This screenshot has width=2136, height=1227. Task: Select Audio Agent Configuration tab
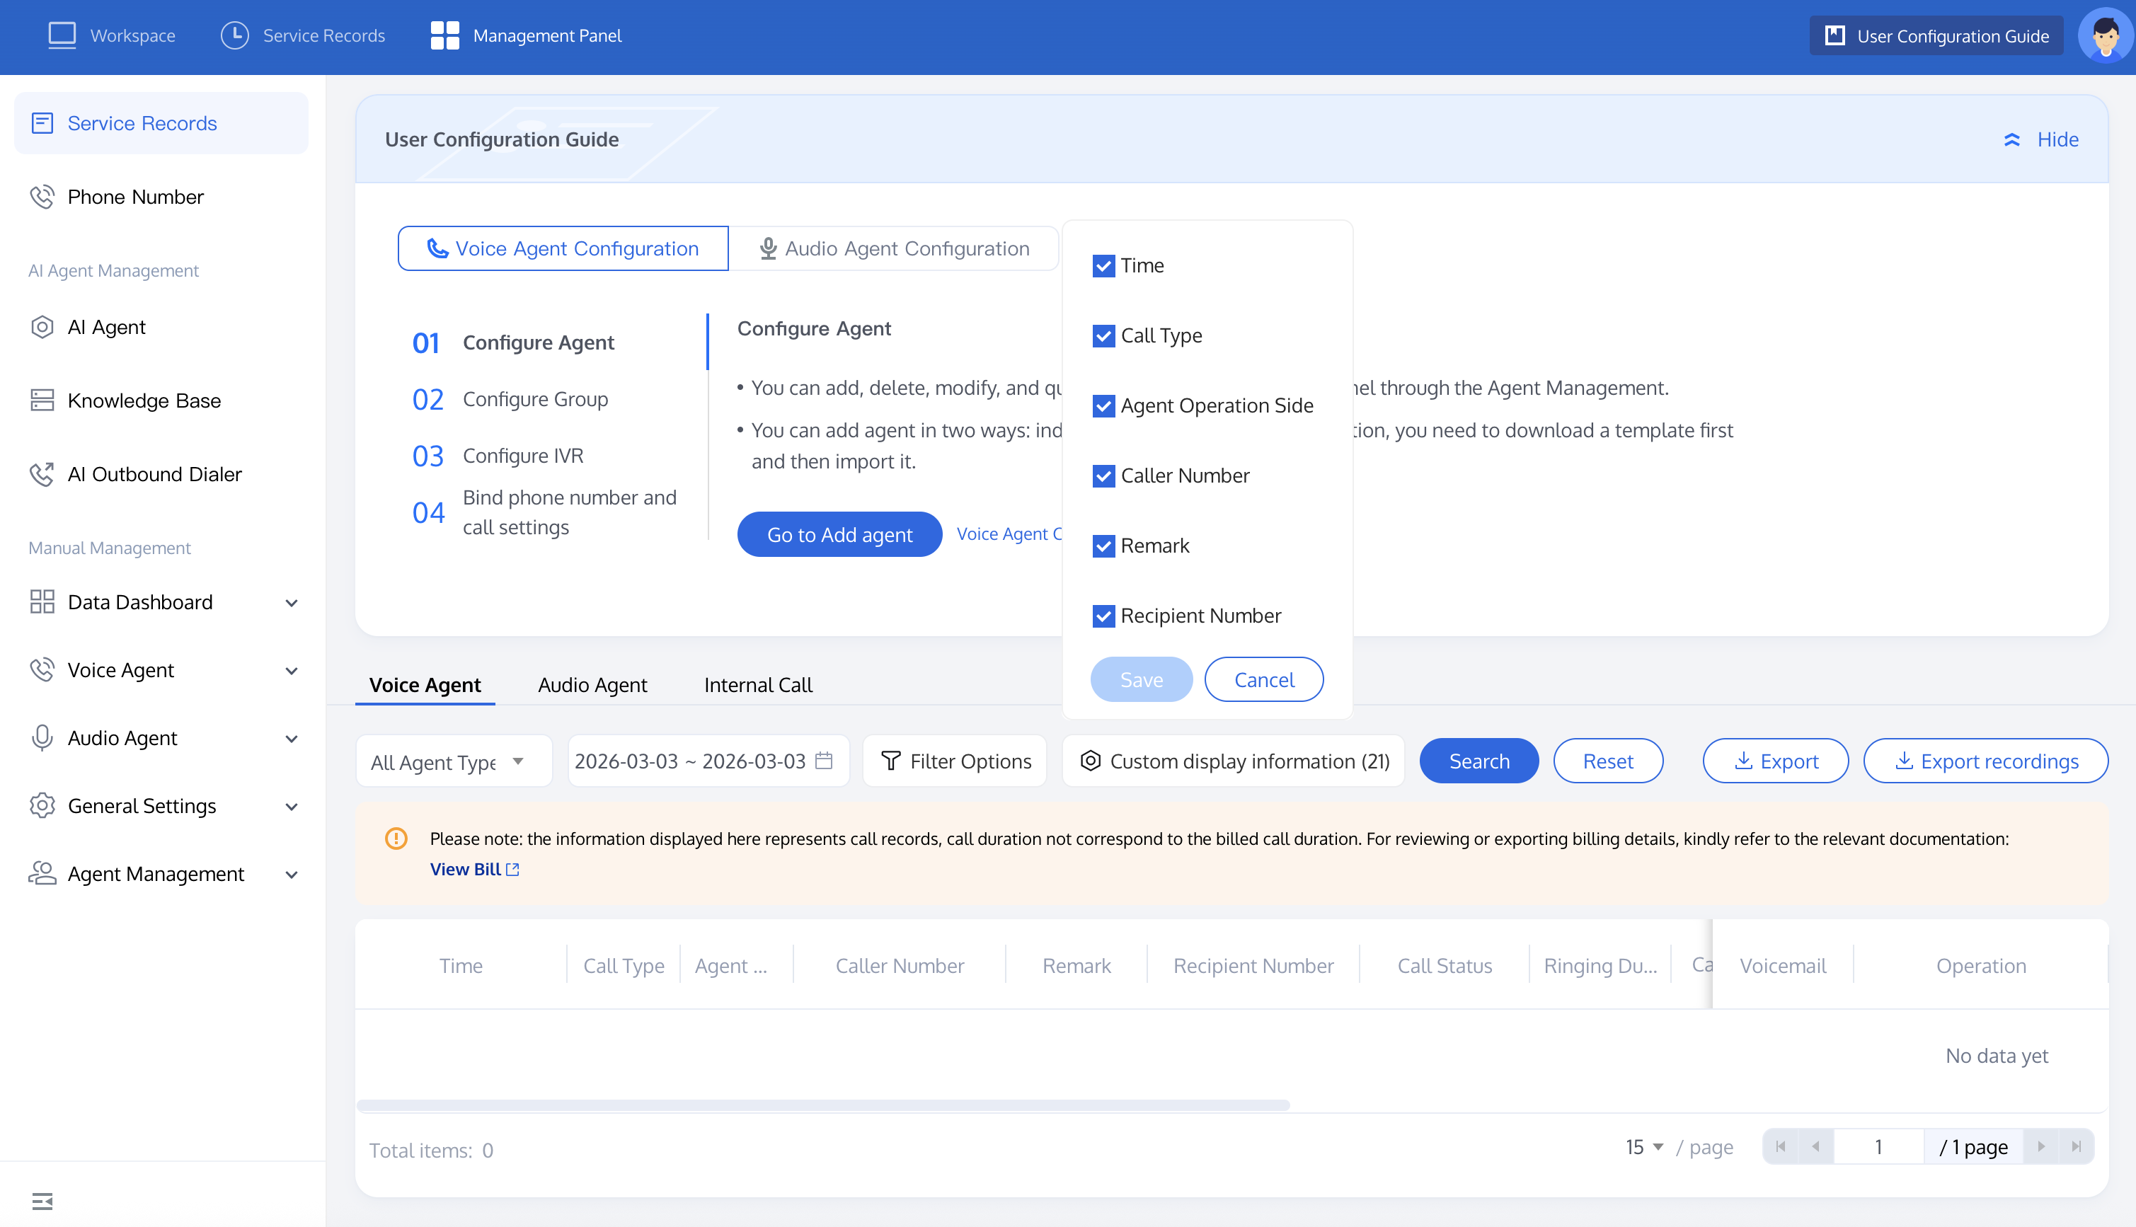893,248
